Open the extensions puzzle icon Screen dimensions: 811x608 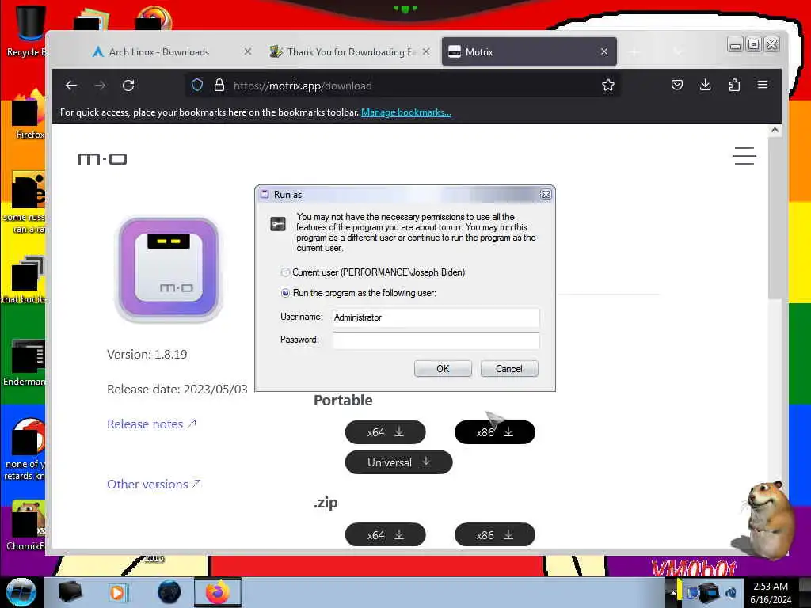pyautogui.click(x=734, y=85)
